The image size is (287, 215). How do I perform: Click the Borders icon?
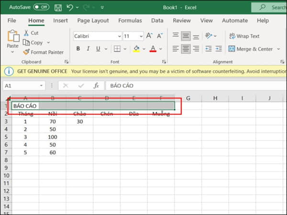pyautogui.click(x=117, y=49)
